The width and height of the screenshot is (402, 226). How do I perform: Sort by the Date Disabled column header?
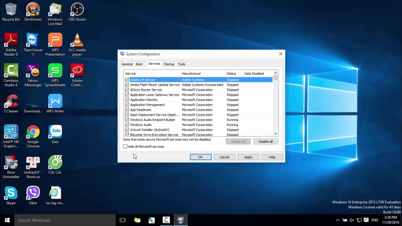(x=258, y=73)
